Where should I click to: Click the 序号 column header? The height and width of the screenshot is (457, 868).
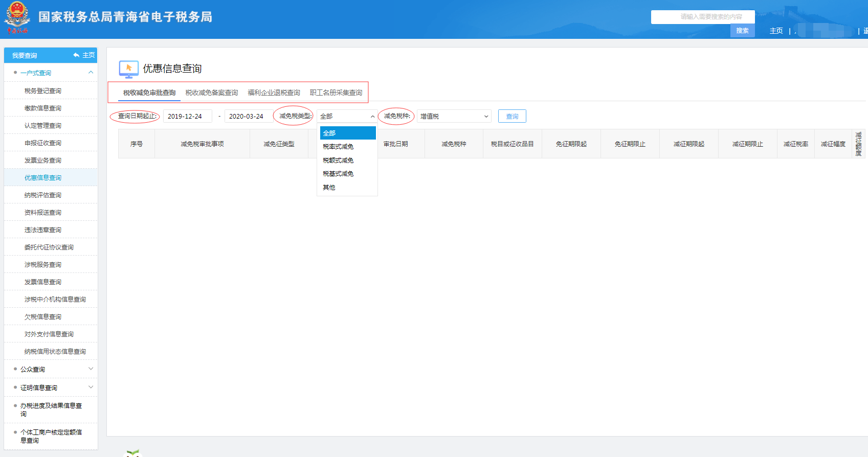click(x=137, y=144)
